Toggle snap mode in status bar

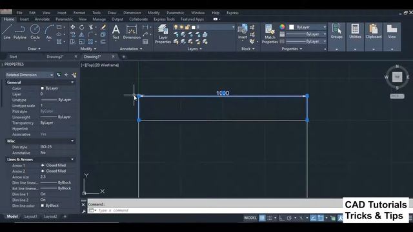tap(270, 218)
